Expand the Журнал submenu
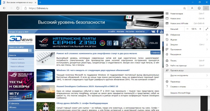 click(x=187, y=40)
